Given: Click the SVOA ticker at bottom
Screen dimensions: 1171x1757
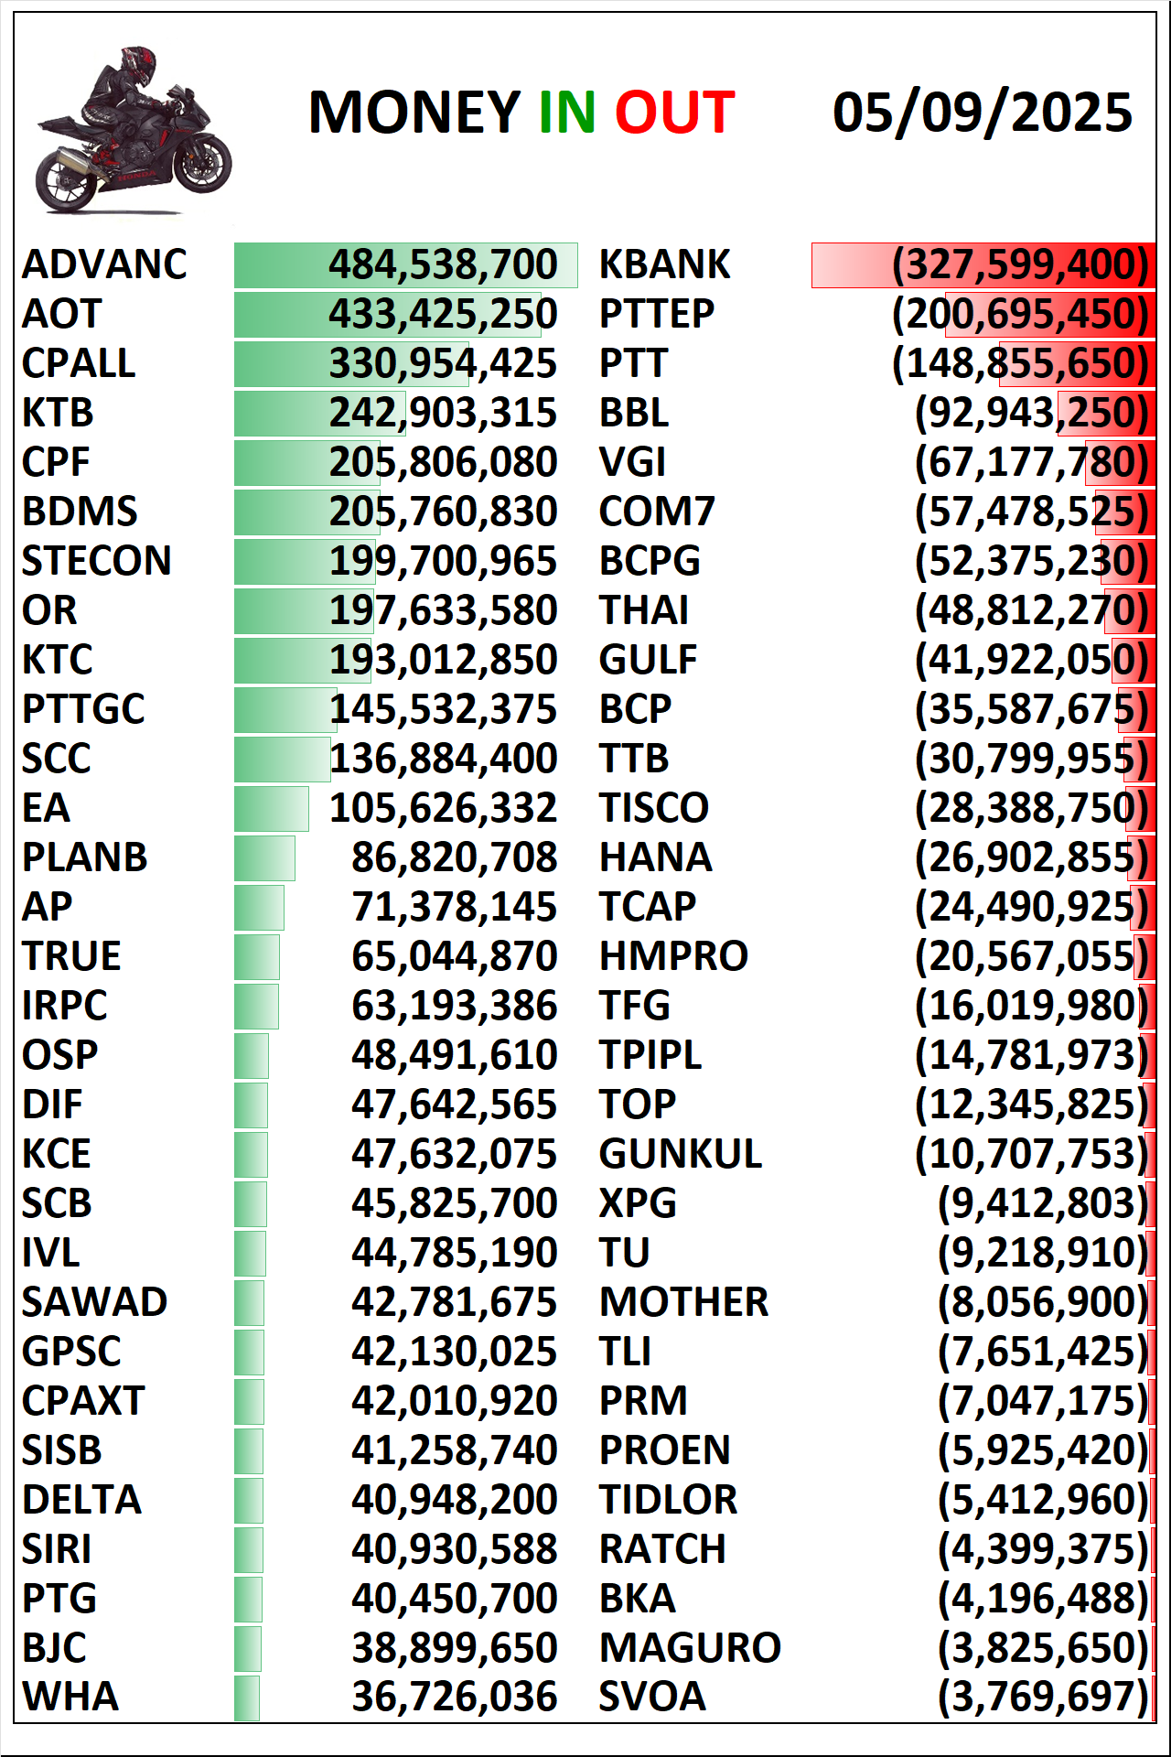Looking at the screenshot, I should click(x=652, y=1698).
